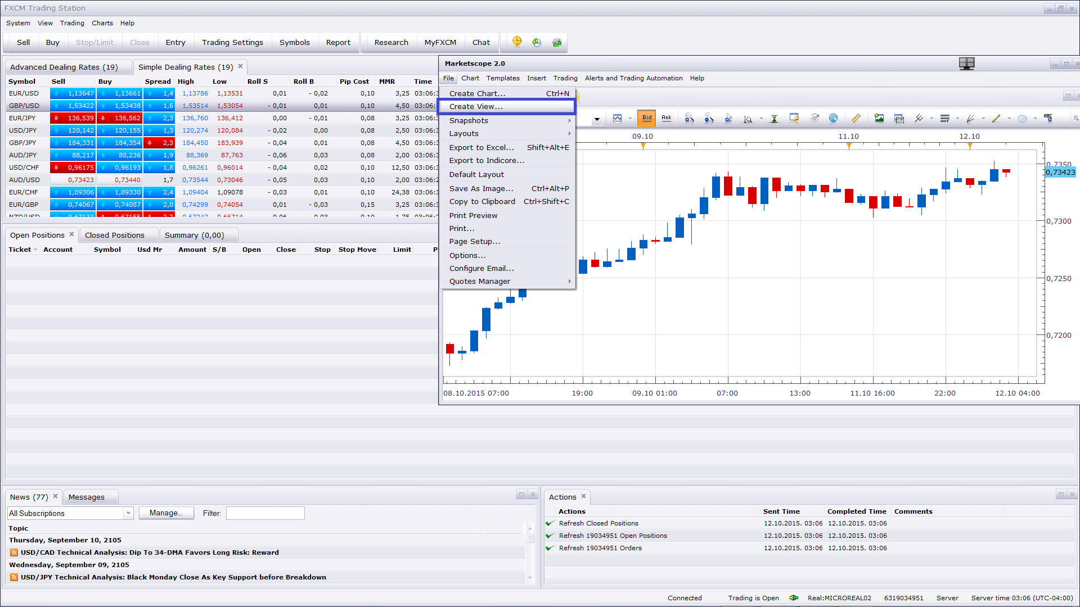Select the green trend line drawing tool
This screenshot has height=607, width=1080.
tap(996, 118)
